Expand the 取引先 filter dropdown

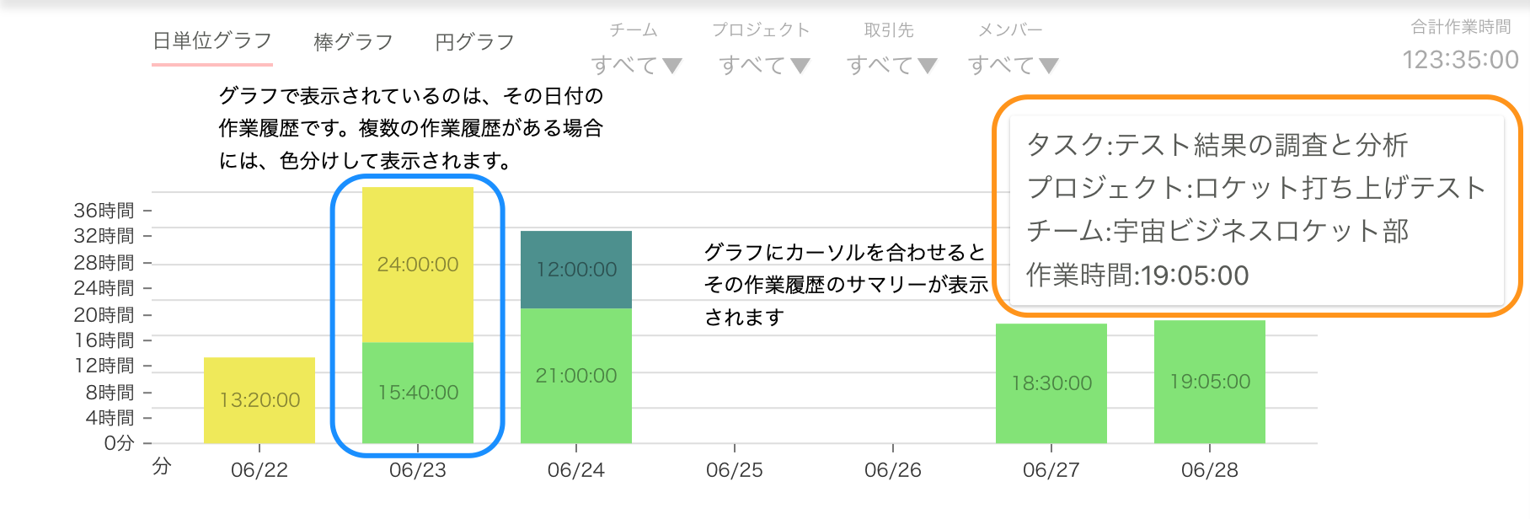891,65
